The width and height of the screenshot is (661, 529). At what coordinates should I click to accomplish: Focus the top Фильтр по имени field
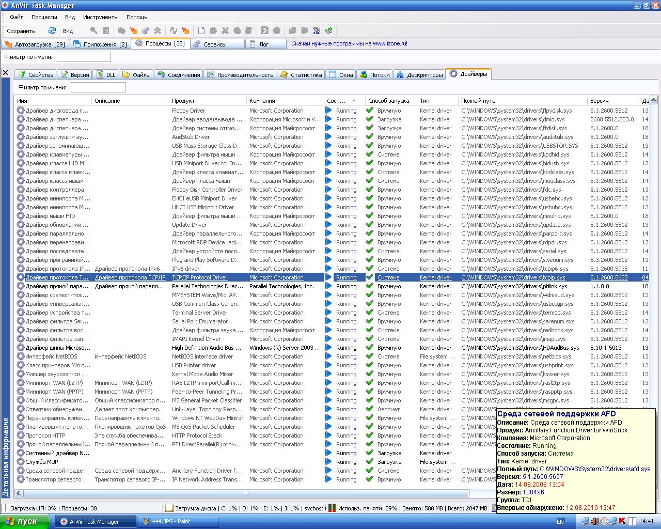(83, 57)
